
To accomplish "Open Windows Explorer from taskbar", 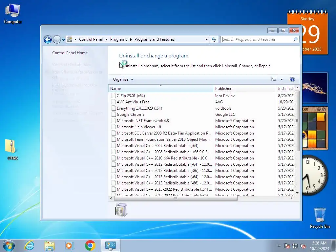I will point(50,245).
